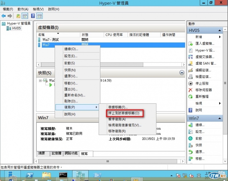Open 虛擬 SAN 管理 icon

pos(190,63)
